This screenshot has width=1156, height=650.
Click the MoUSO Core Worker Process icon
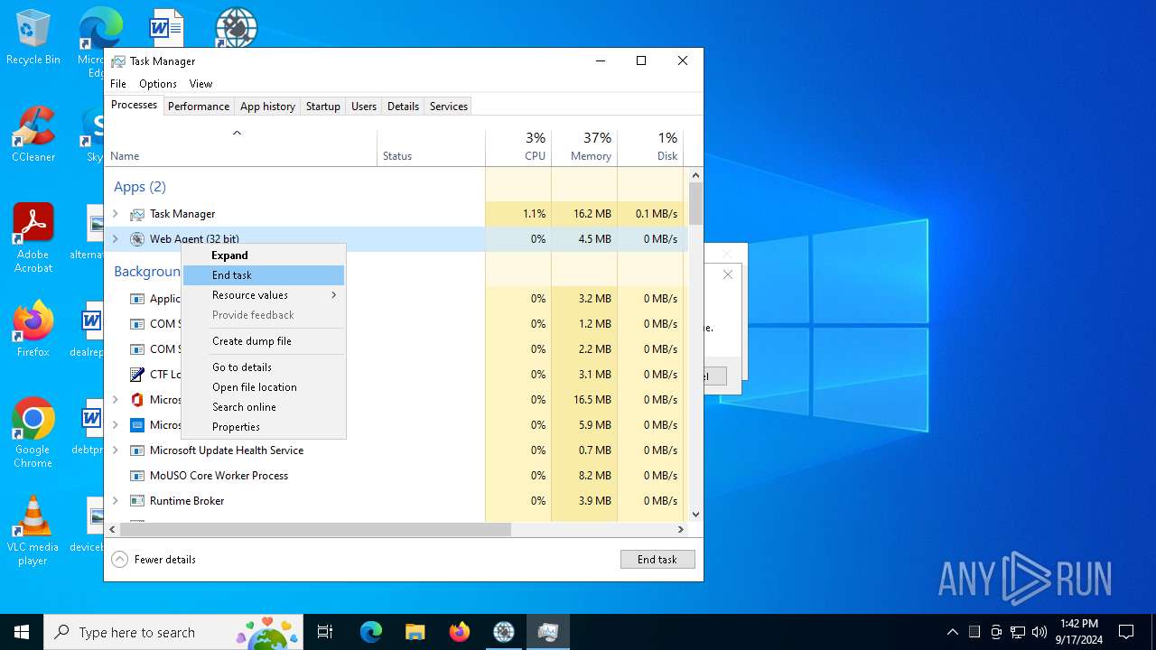pos(137,476)
